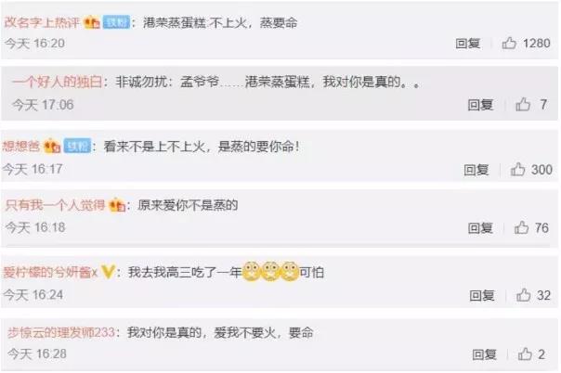
Task: Open 一个好人的独白 user profile
Action: coord(58,82)
